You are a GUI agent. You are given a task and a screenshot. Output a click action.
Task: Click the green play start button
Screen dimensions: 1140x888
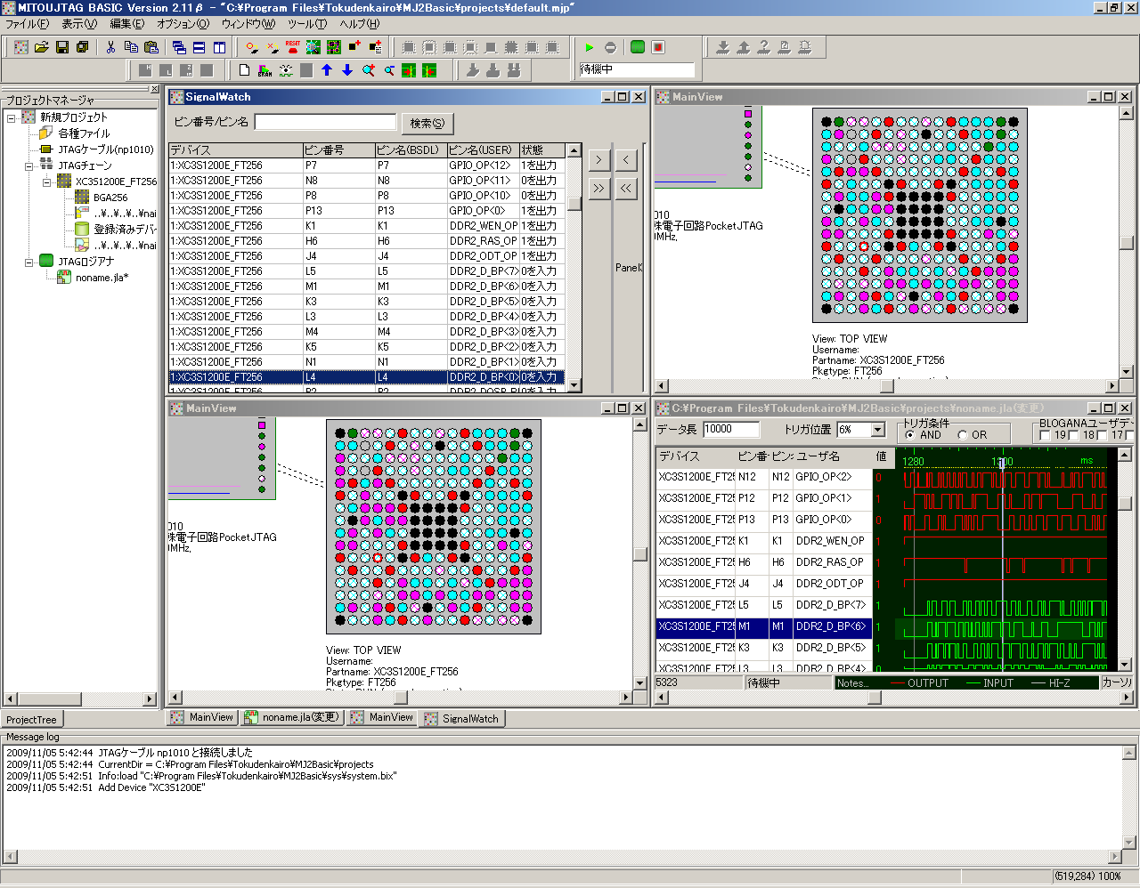click(x=589, y=47)
